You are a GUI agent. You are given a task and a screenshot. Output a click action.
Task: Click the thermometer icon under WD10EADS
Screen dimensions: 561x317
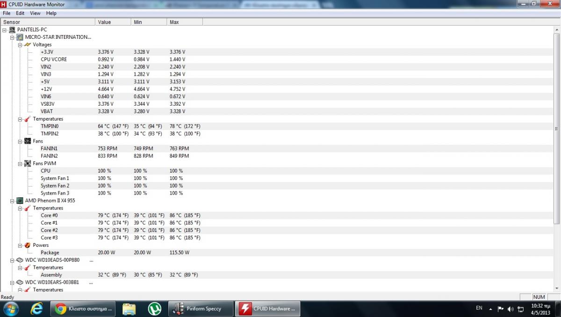click(x=28, y=267)
